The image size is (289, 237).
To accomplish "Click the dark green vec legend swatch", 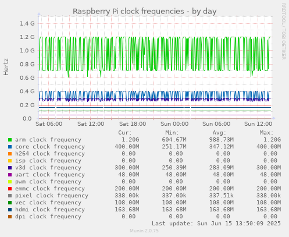I will point(10,203).
